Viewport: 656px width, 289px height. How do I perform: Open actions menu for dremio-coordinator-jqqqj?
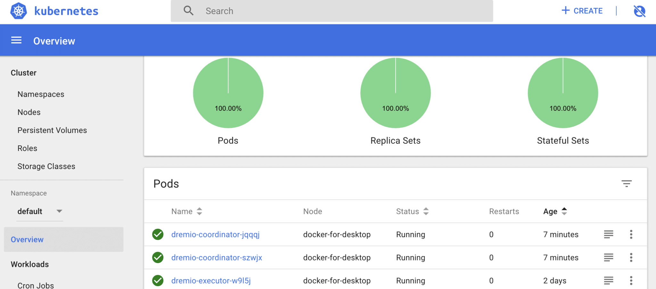pos(631,234)
